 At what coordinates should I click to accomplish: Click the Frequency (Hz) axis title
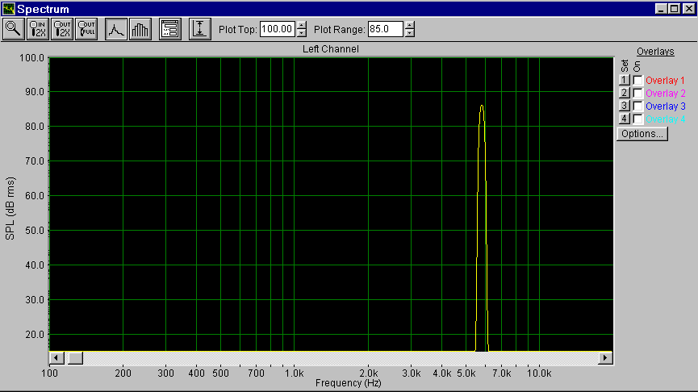pos(348,383)
